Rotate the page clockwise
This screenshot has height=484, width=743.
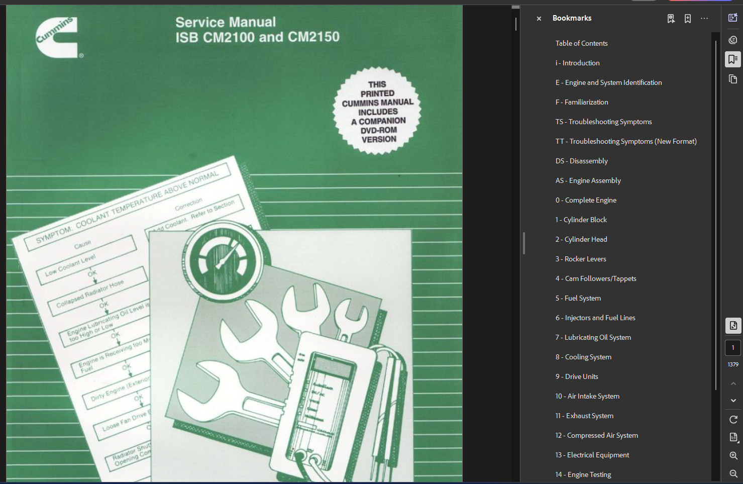coord(733,419)
